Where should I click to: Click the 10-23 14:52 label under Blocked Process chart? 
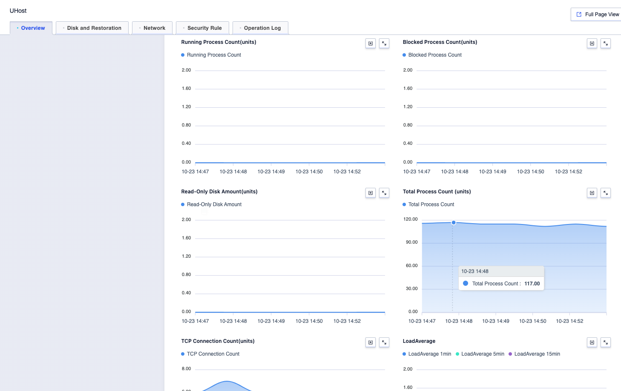click(569, 172)
